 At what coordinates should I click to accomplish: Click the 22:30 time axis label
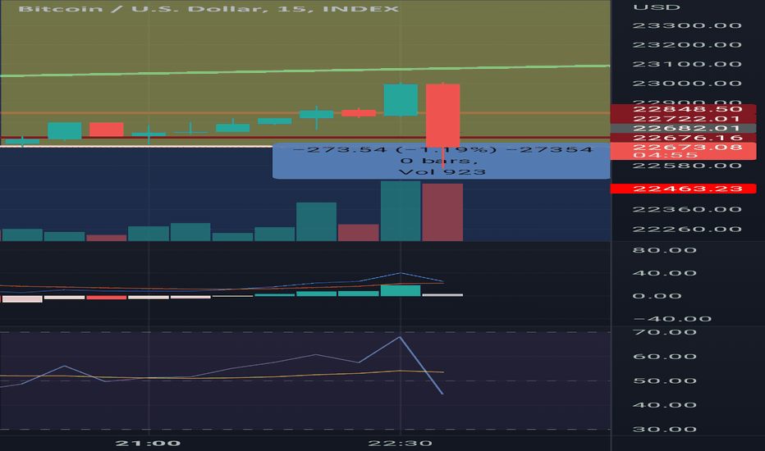(400, 443)
